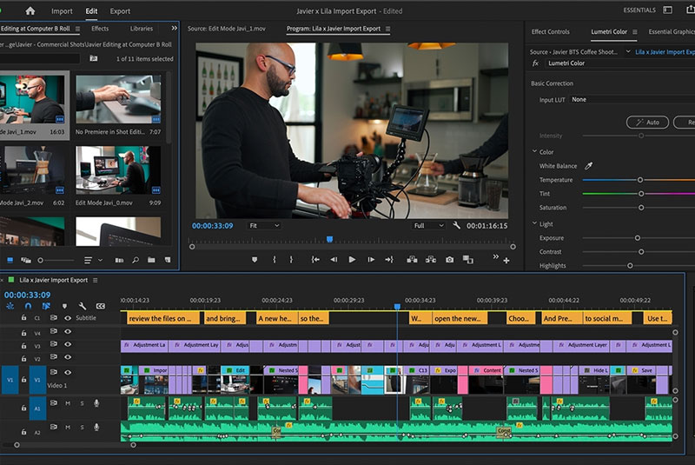Switch to the Export tab
Viewport: 695px width, 465px height.
pyautogui.click(x=120, y=11)
